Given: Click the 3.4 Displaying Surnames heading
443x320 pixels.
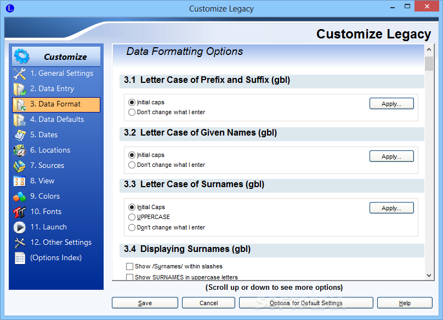Looking at the screenshot, I should [187, 249].
